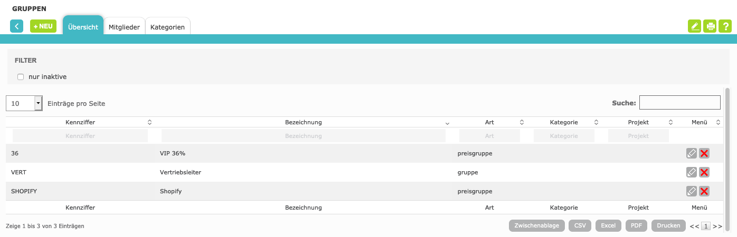Screen dimensions: 737x237
Task: Delete the VIP 36% group row
Action: (704, 153)
